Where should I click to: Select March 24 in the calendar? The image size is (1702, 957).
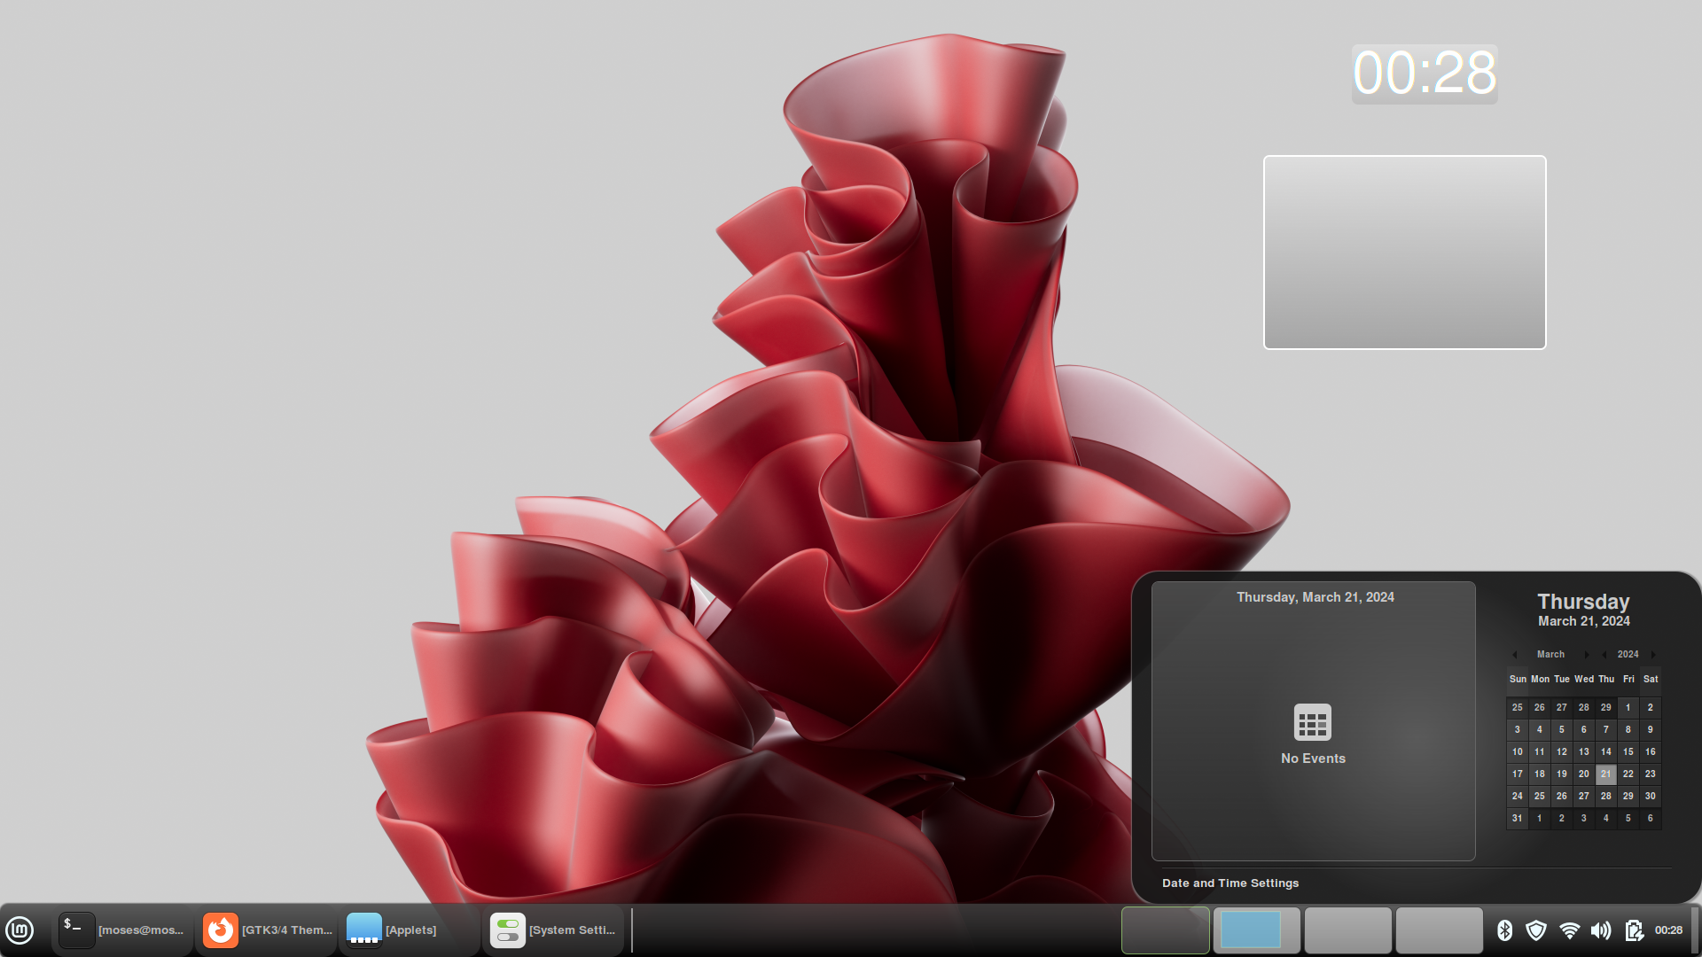tap(1517, 797)
